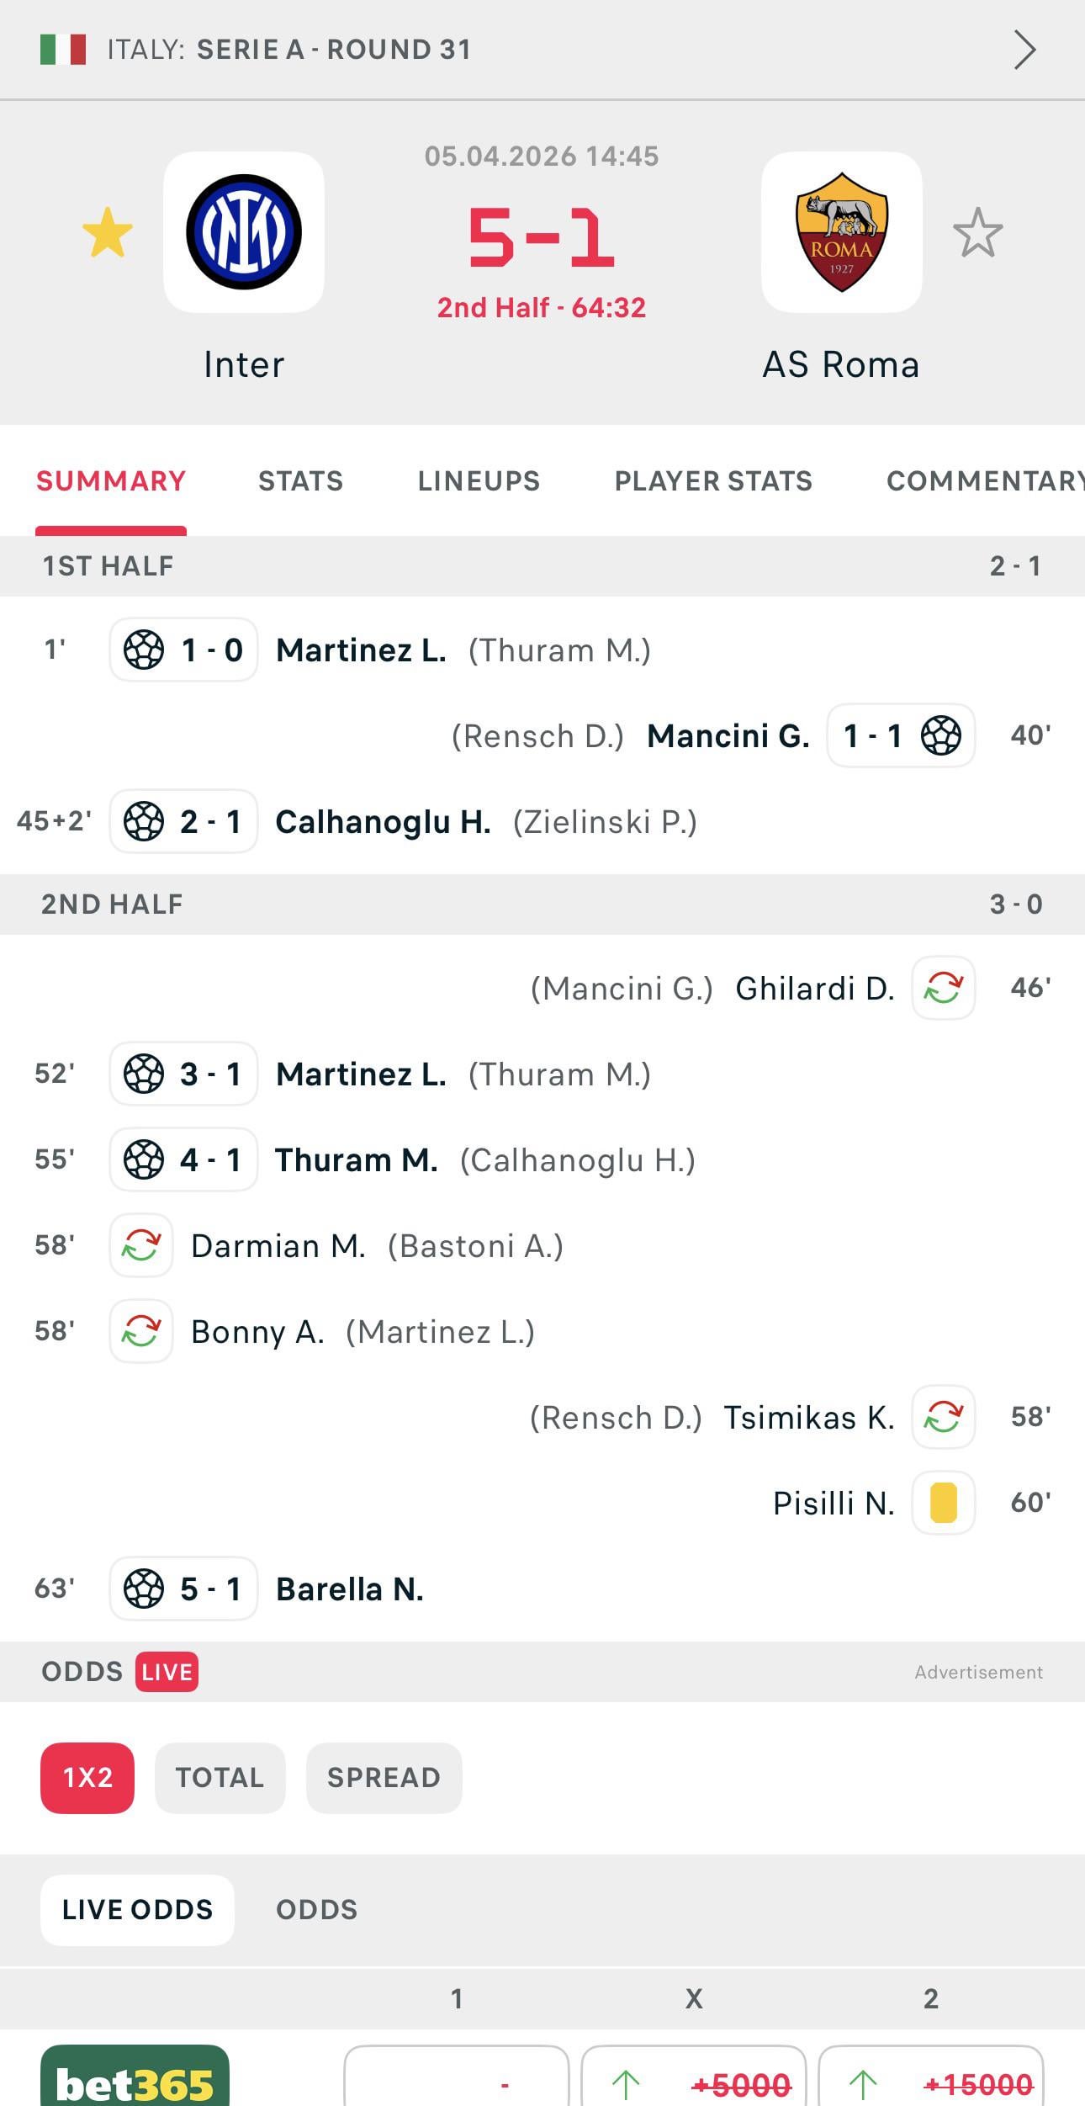Tap the substitution icon for Ghilardi D.
Screen dimensions: 1085x2106
tap(943, 988)
